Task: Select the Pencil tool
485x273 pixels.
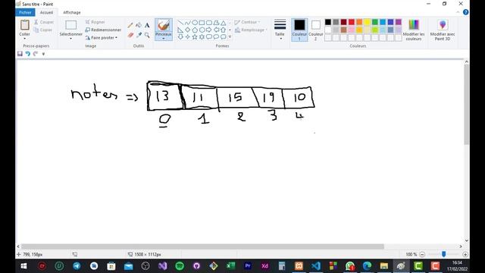Action: click(130, 25)
